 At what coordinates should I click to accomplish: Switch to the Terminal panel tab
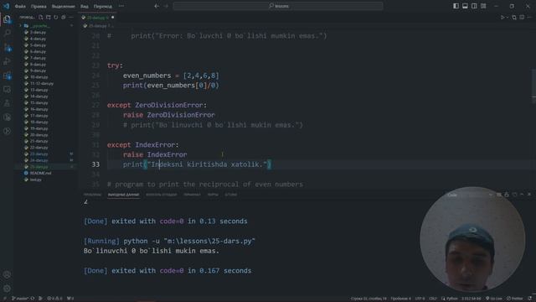pyautogui.click(x=192, y=195)
